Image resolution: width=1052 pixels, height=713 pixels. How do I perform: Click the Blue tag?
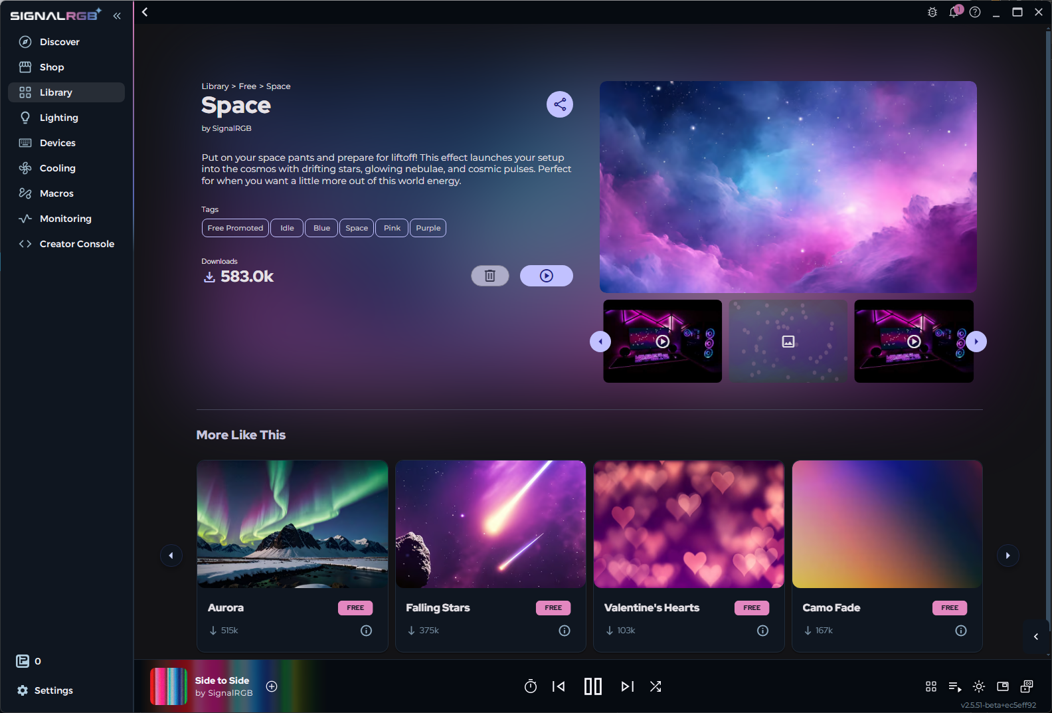point(321,228)
